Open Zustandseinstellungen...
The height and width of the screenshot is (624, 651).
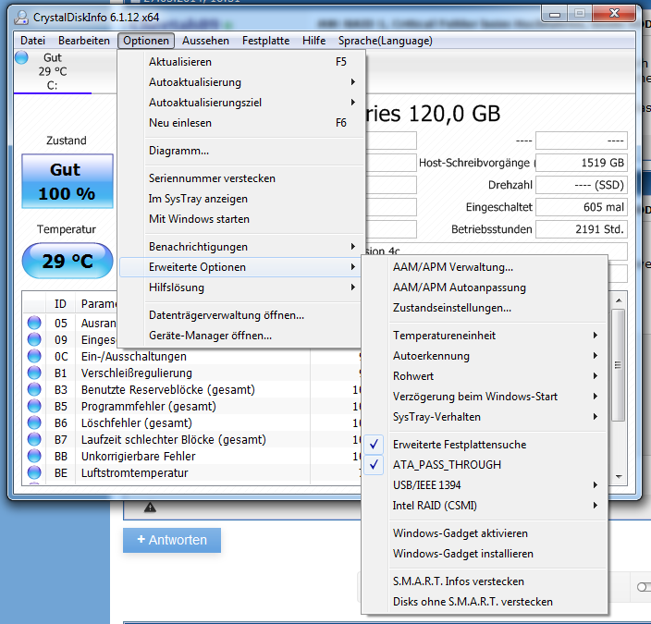[485, 308]
